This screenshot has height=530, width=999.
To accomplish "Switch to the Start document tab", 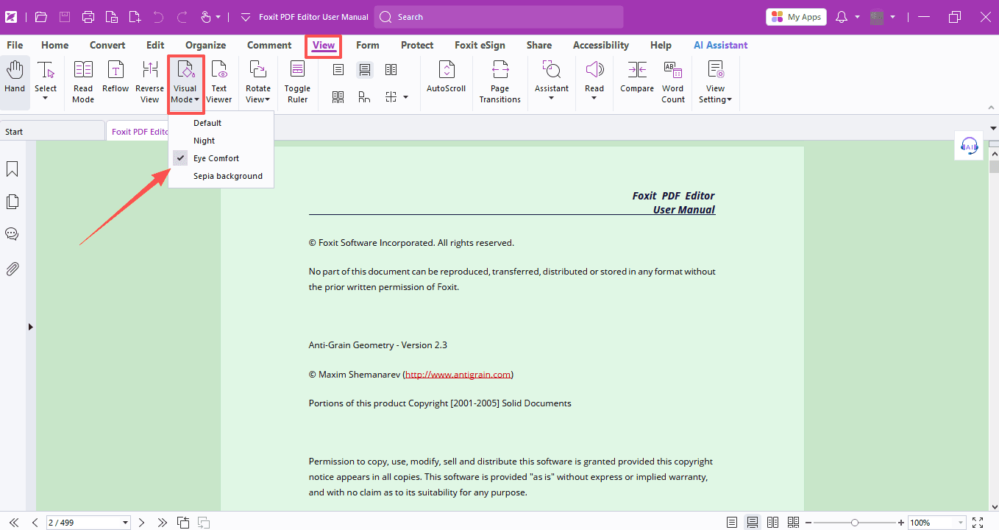I will [51, 131].
